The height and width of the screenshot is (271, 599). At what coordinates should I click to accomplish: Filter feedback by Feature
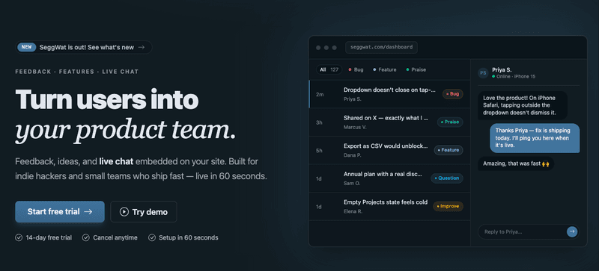tap(385, 69)
